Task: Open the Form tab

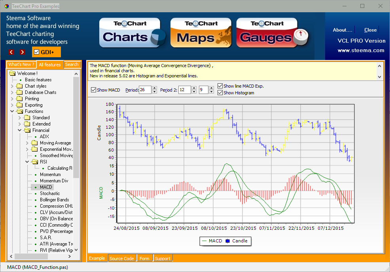Action: [144, 258]
